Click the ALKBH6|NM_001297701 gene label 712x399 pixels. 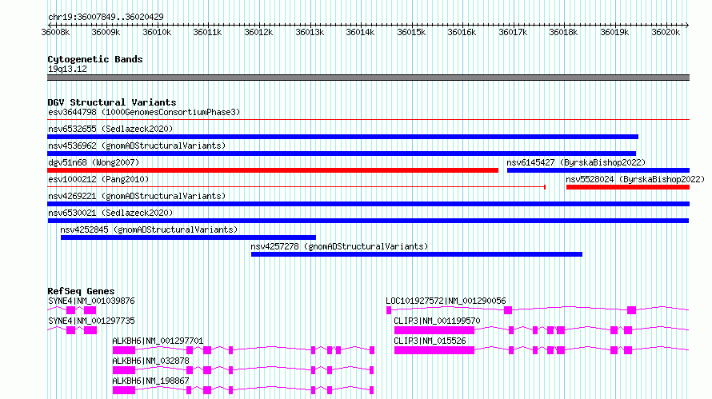point(158,341)
